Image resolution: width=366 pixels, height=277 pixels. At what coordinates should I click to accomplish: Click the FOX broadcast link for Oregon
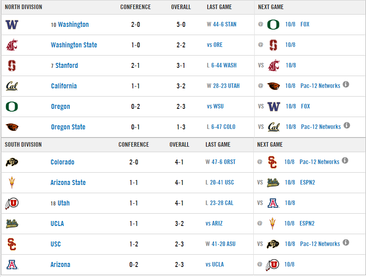pyautogui.click(x=305, y=106)
